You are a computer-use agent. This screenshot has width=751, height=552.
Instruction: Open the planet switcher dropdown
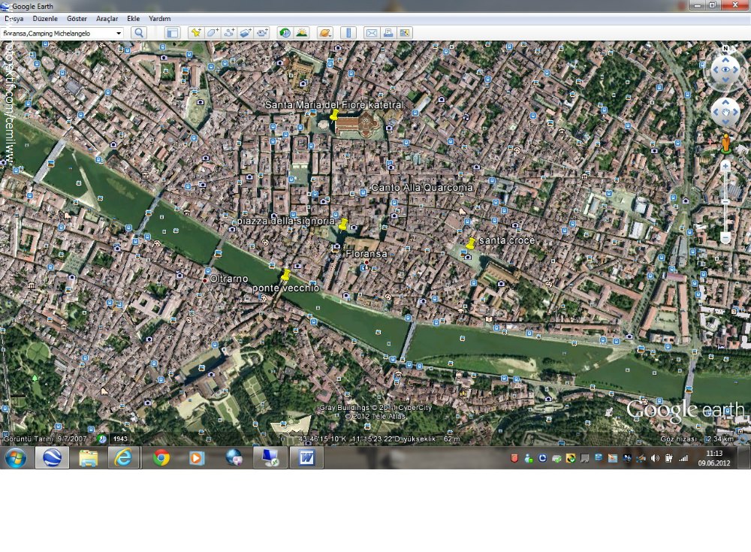(x=325, y=32)
